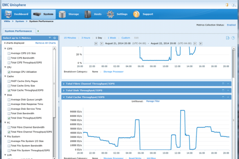Switch to 15 Minutes time range

[x=70, y=38]
